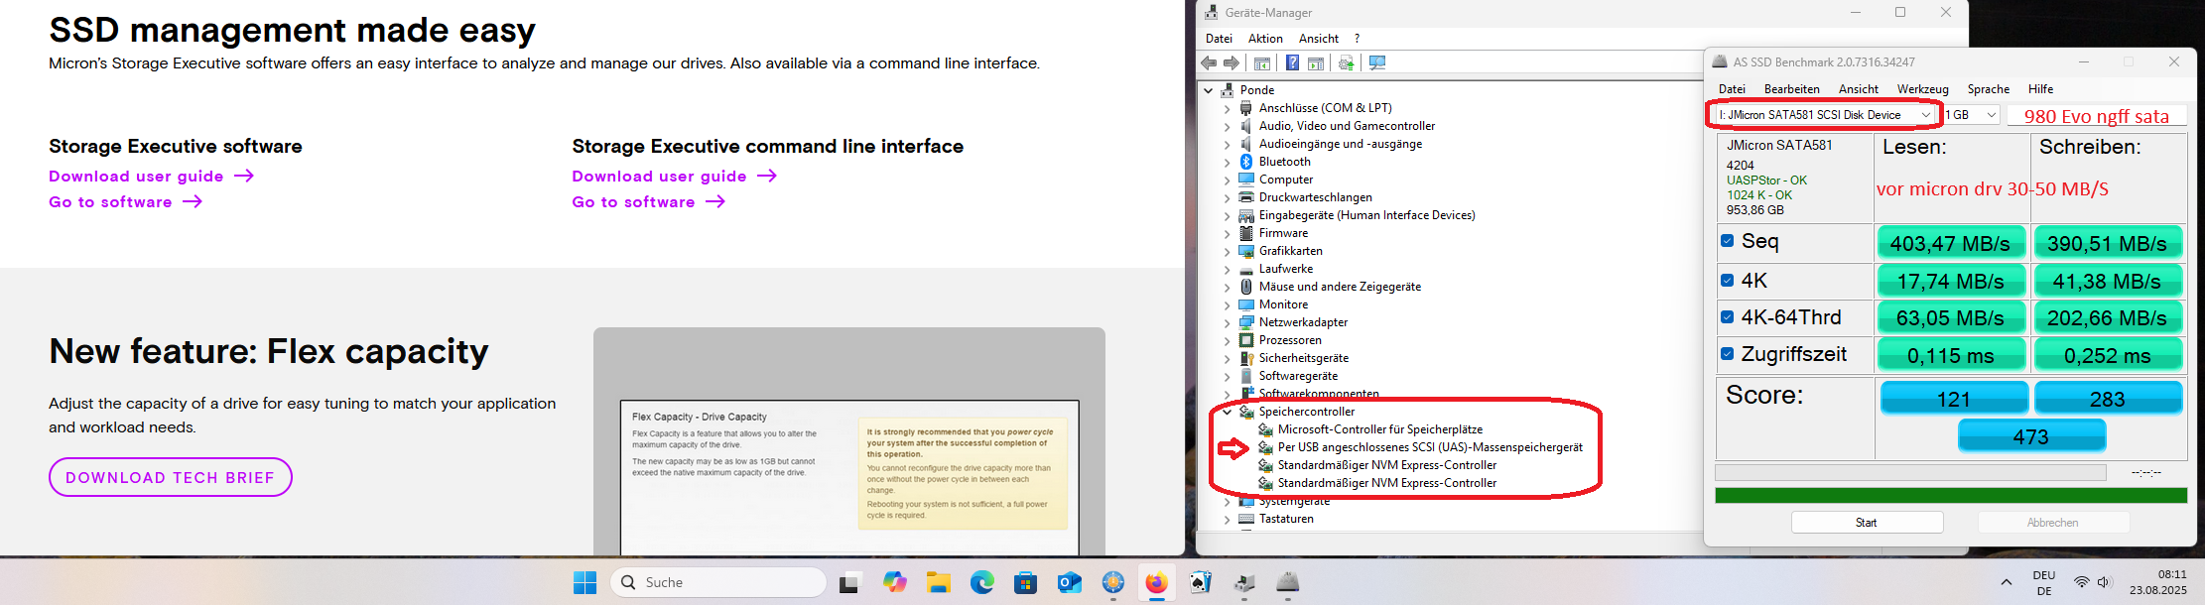
Task: Open Werkzeug menu in AS SSD Benchmark
Action: tap(1923, 89)
